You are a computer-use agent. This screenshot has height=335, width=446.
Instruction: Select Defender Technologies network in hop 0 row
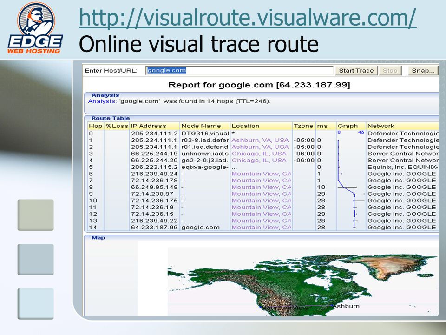402,134
